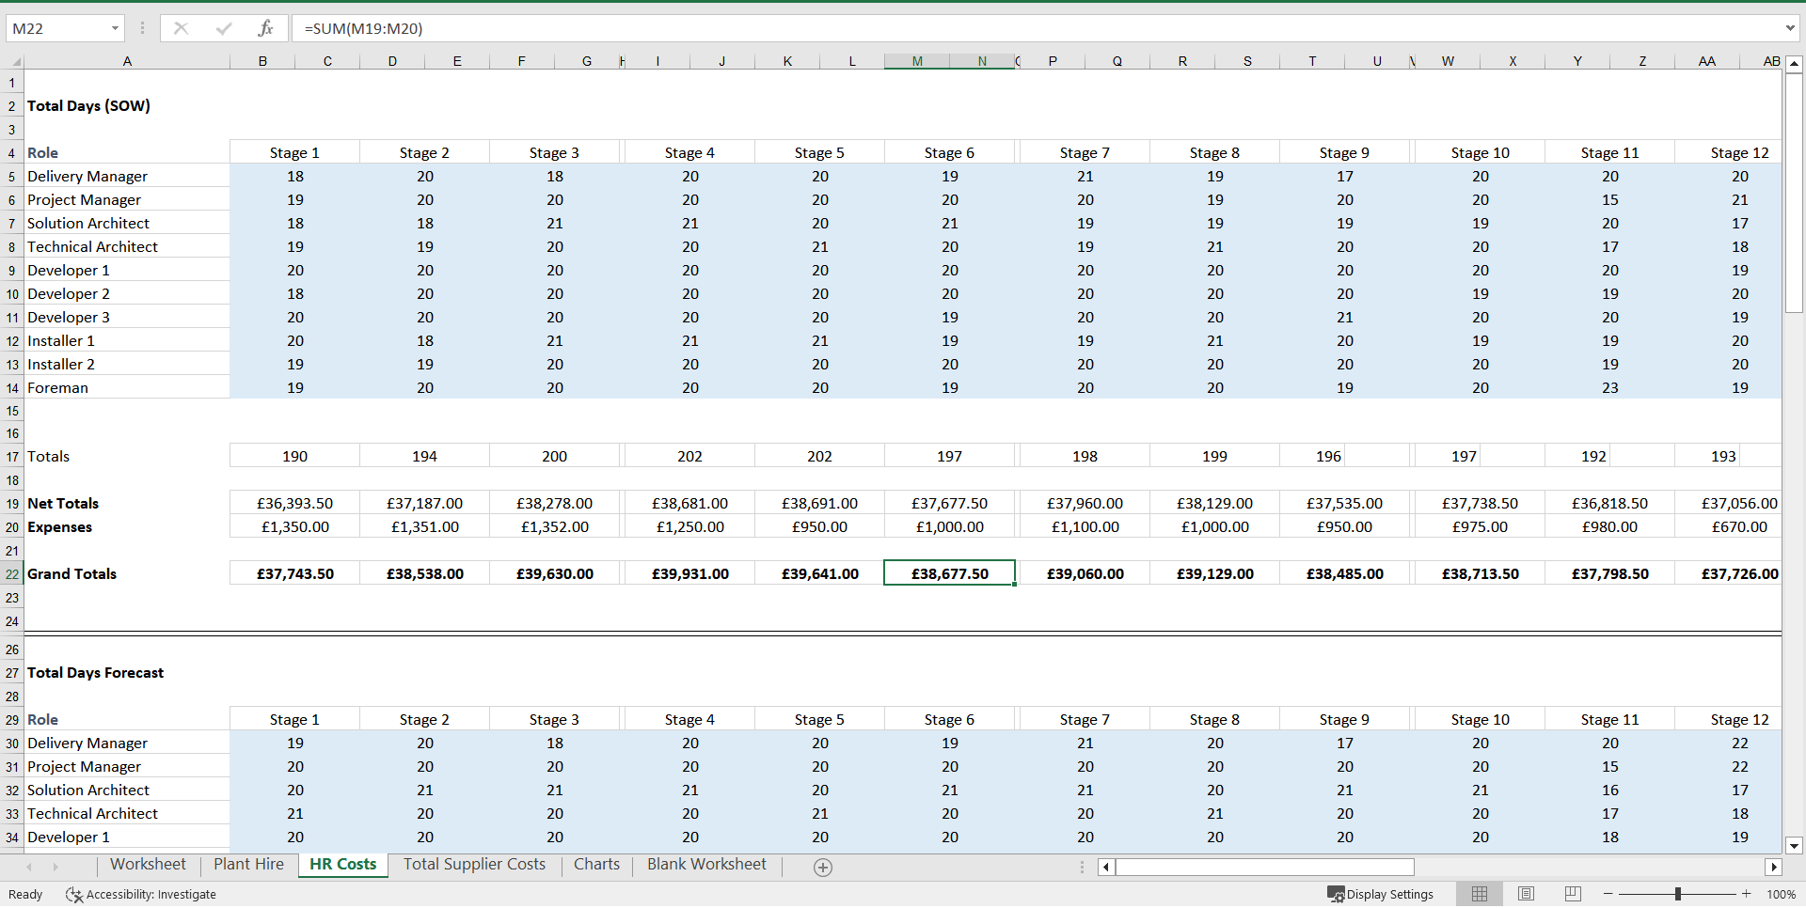Click the Cancel X beside the formula bar
1806x908 pixels.
[x=181, y=28]
